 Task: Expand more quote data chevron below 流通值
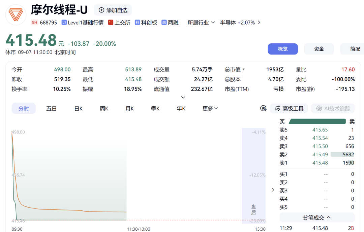[x=183, y=97]
